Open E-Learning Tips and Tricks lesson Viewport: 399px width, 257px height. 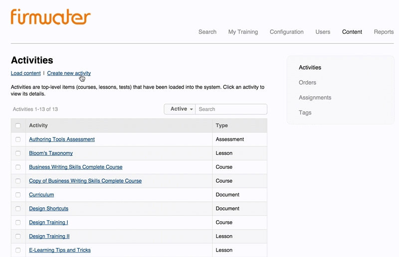(x=59, y=250)
